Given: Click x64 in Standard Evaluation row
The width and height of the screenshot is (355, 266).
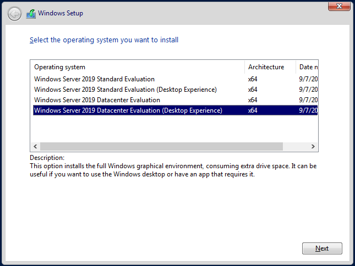Looking at the screenshot, I should coord(253,79).
